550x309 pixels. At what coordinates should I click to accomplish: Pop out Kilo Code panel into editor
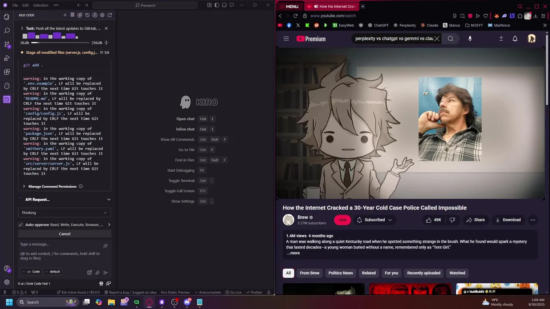[110, 15]
